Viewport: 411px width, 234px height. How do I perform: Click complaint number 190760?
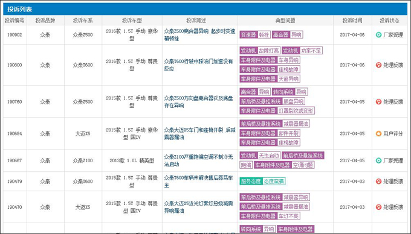point(15,102)
